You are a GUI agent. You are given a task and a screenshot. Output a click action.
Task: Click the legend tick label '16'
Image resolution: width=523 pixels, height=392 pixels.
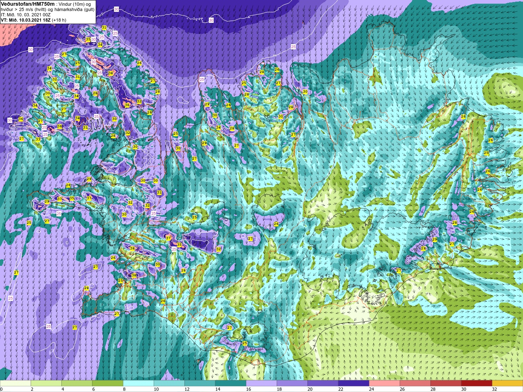[x=248, y=389]
